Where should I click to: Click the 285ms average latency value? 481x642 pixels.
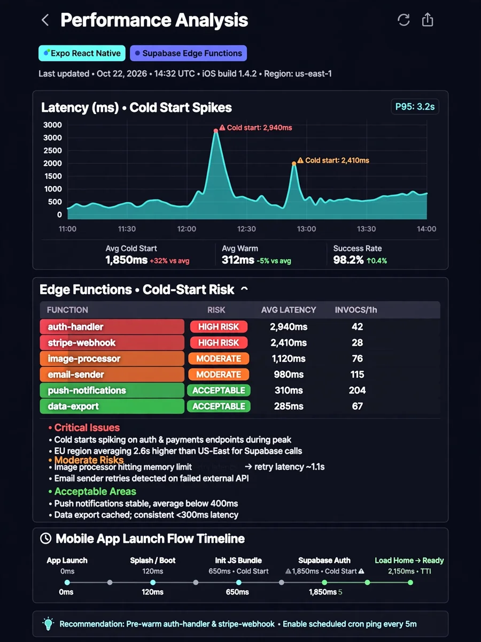[x=289, y=406]
